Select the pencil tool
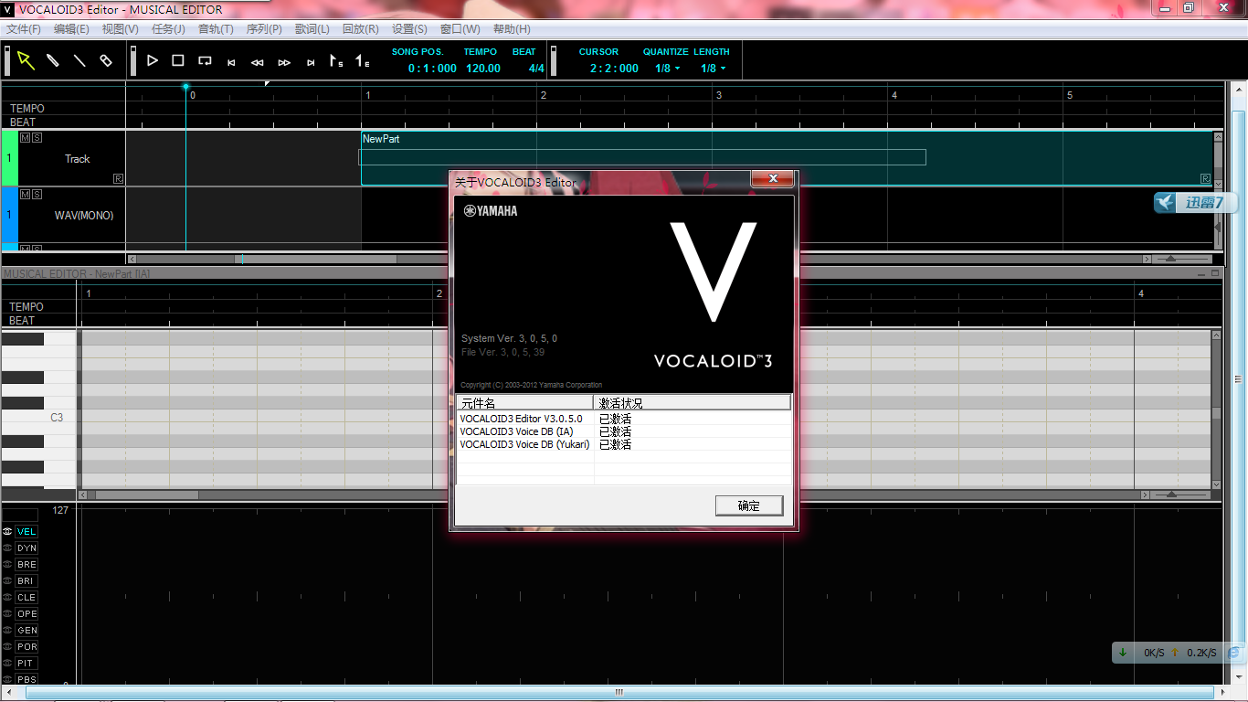Viewport: 1248px width, 702px height. (x=53, y=61)
